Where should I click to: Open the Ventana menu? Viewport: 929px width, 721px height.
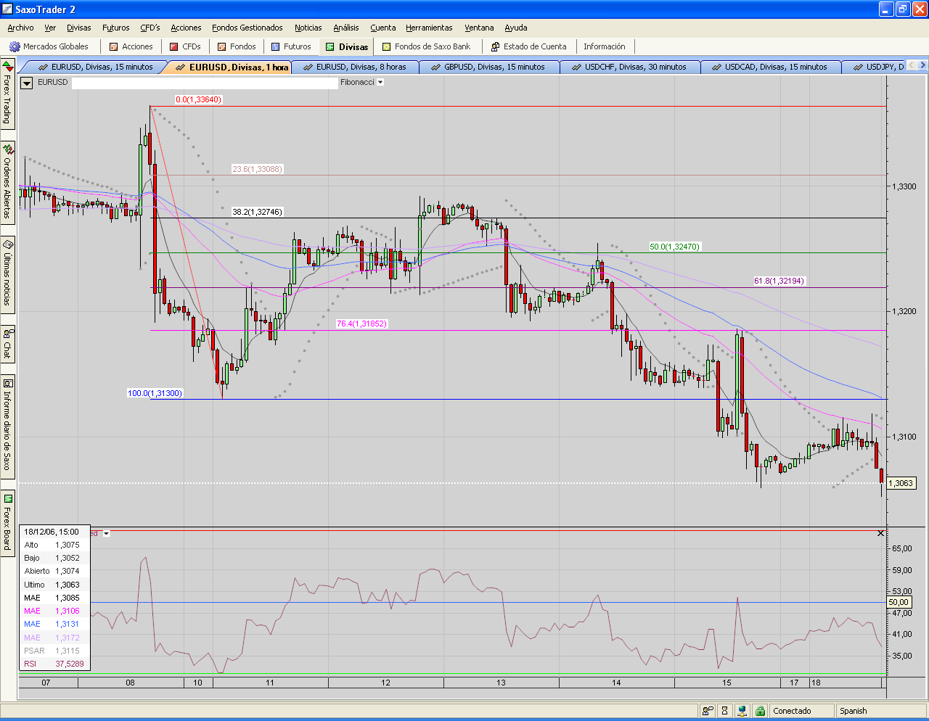coord(479,28)
